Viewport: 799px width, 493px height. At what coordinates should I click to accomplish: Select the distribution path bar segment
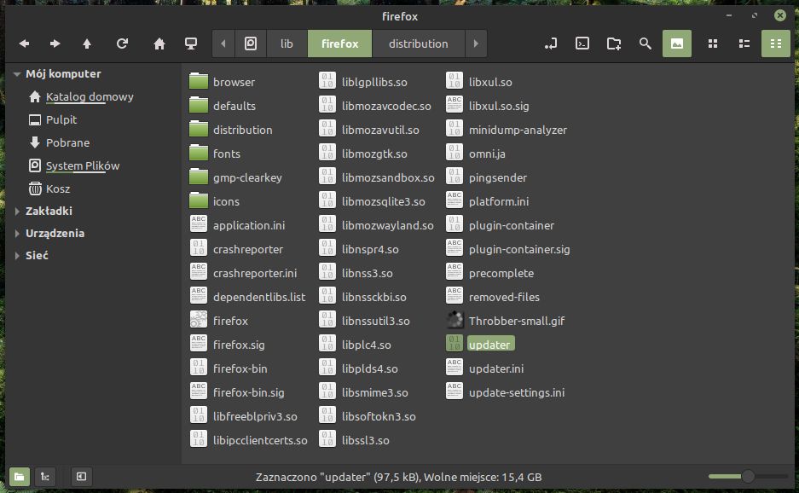tap(419, 43)
